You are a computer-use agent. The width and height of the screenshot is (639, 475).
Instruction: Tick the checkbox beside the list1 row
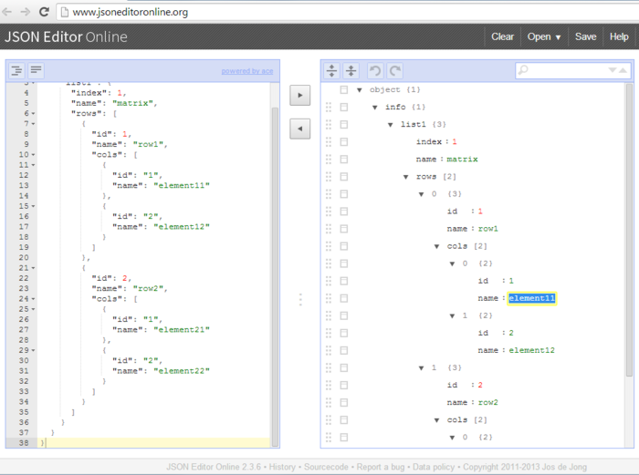[x=343, y=125]
